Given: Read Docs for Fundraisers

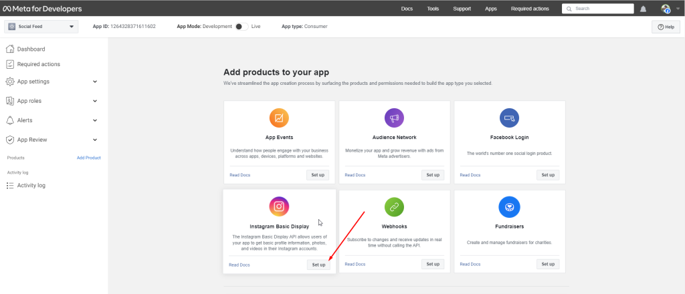Looking at the screenshot, I should [470, 264].
